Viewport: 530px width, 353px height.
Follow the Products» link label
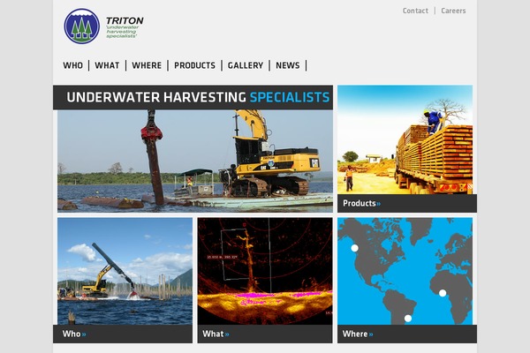point(361,203)
